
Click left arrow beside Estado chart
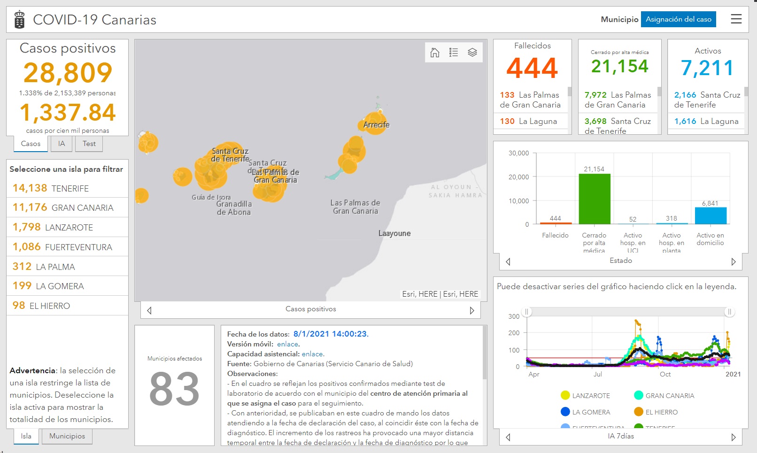click(x=508, y=261)
